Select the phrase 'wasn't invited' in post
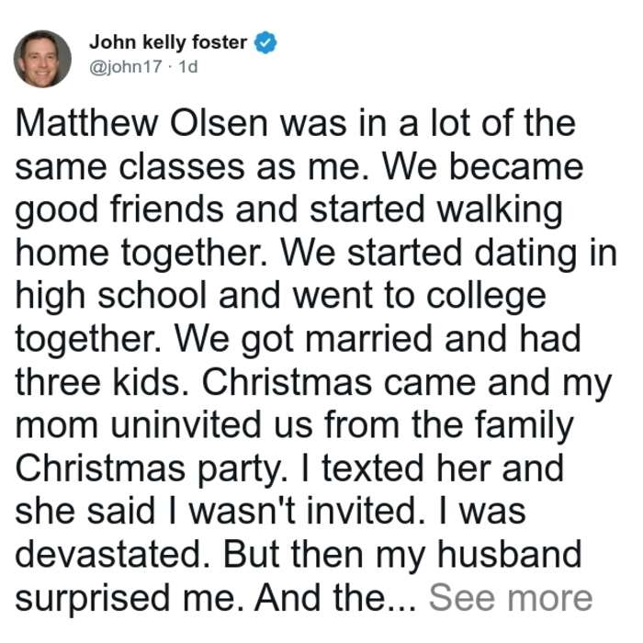Image resolution: width=643 pixels, height=643 pixels. (x=302, y=512)
